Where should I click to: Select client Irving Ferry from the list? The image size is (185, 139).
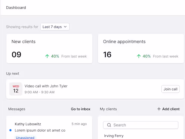click(x=114, y=136)
